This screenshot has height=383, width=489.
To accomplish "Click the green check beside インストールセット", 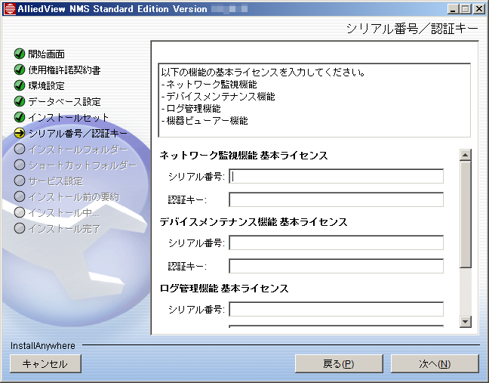I will click(20, 117).
